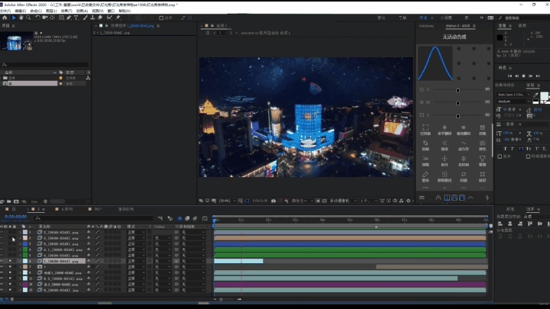Toggle snapping checkbox in the toolbar
550x309 pixels.
161,18
